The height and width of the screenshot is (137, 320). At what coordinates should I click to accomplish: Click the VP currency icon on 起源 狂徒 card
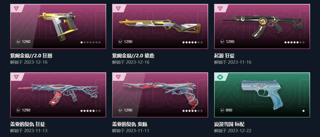[x=222, y=42]
